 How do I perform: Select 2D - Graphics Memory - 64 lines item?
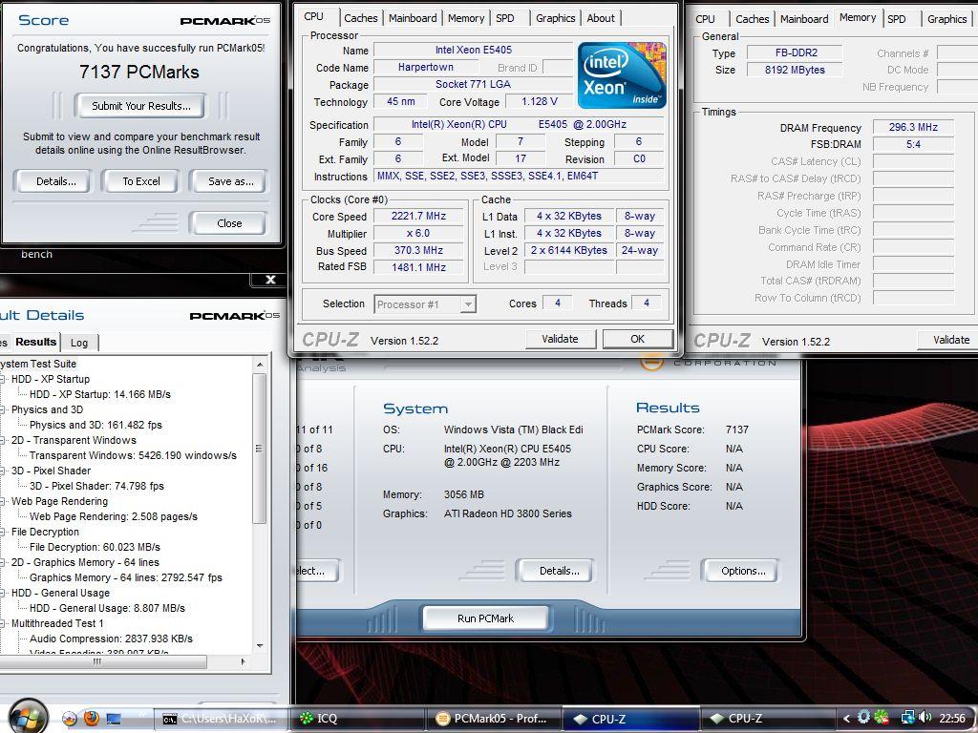tap(85, 562)
